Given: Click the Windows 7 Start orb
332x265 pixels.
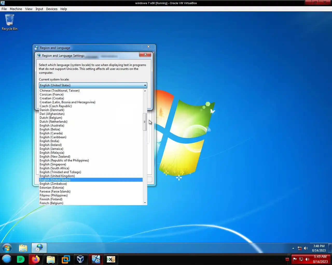Looking at the screenshot, I should (x=7, y=248).
